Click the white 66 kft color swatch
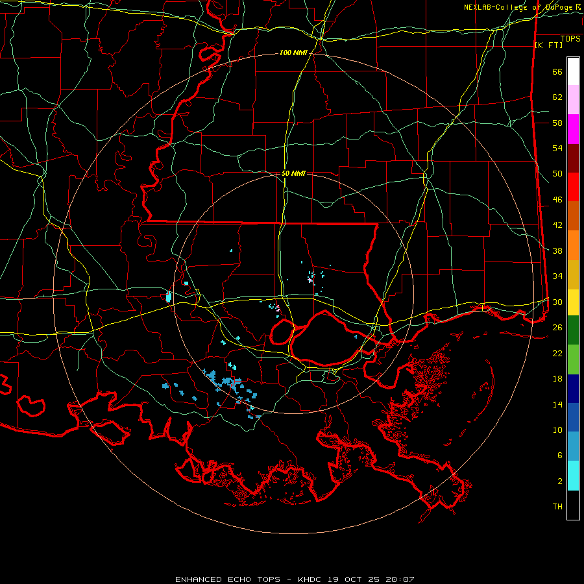 coord(573,71)
